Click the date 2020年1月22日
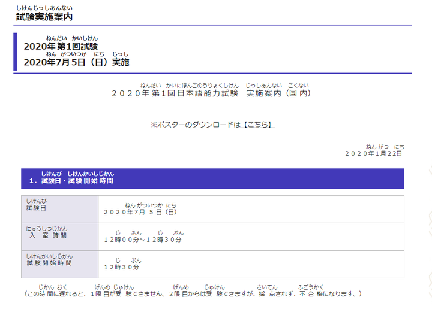Screen dimensions: 432x318 point(374,153)
